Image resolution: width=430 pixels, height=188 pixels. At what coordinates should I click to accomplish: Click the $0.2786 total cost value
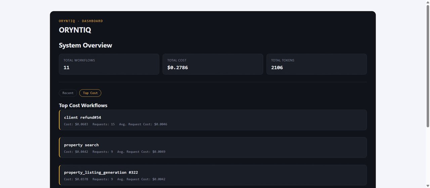point(177,67)
